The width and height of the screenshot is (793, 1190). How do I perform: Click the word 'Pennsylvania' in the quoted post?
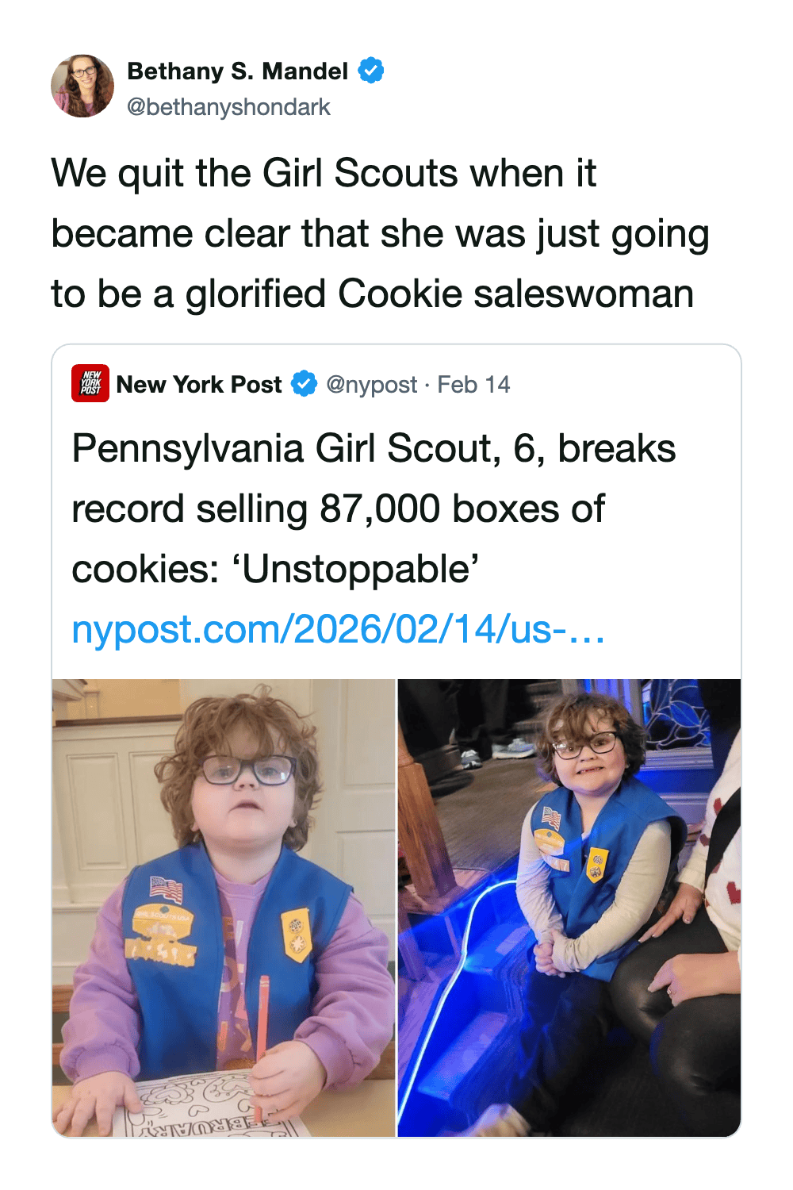[x=188, y=449]
